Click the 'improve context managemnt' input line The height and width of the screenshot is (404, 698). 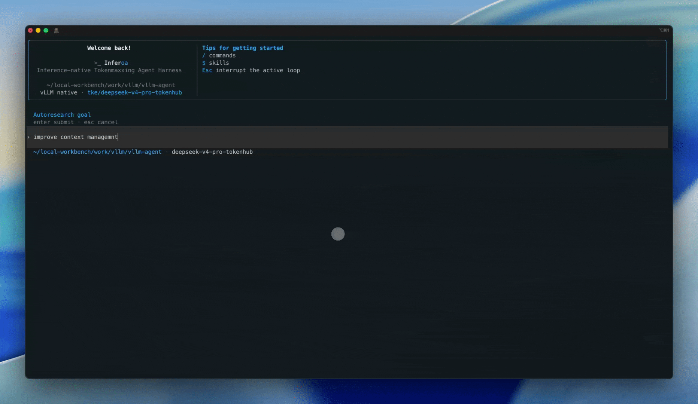pos(347,137)
